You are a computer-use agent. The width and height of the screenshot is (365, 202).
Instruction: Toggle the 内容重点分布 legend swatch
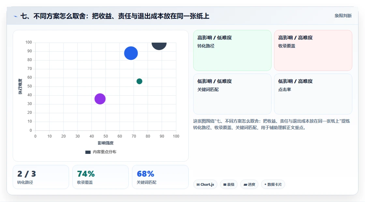coord(88,152)
